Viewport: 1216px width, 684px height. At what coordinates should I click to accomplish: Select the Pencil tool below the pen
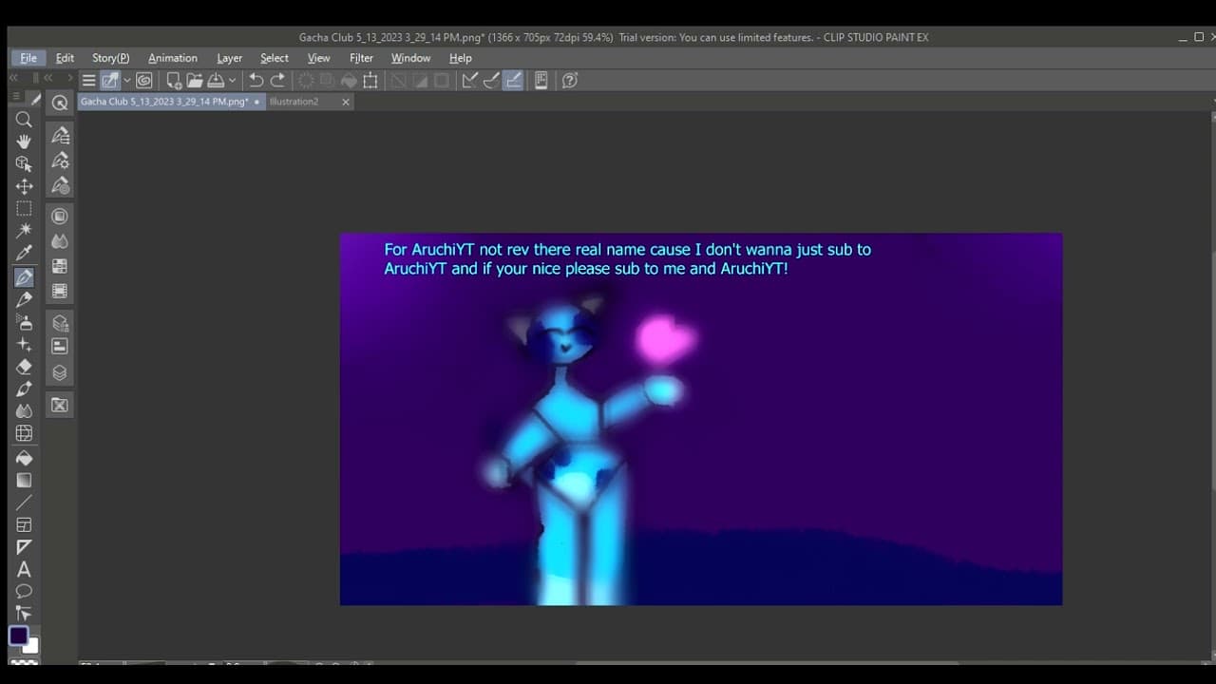24,299
